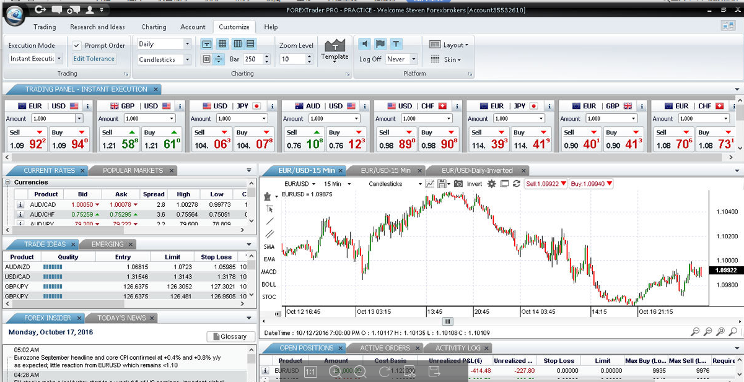Click the chart snapshot camera icon

point(458,184)
